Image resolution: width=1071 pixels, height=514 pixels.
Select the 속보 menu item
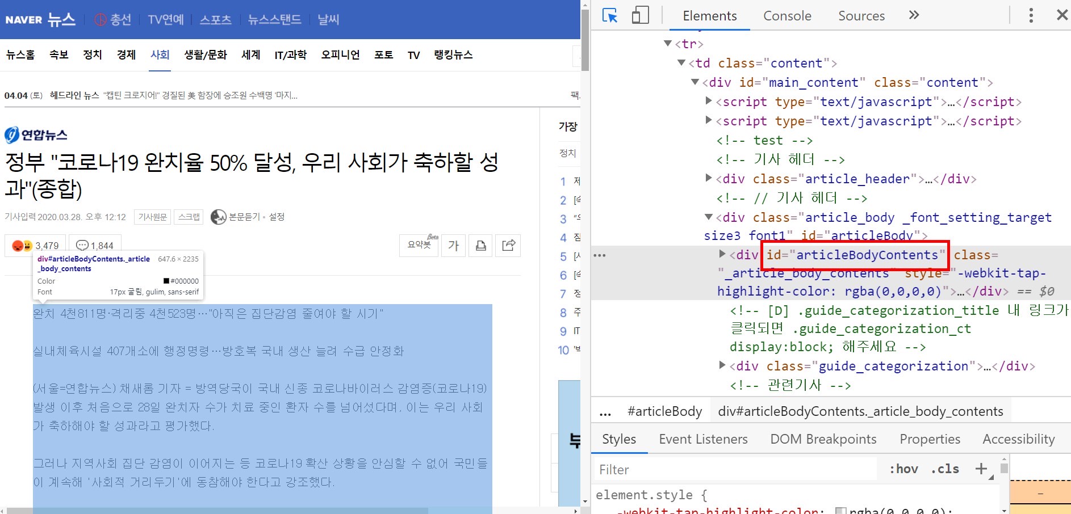(59, 55)
